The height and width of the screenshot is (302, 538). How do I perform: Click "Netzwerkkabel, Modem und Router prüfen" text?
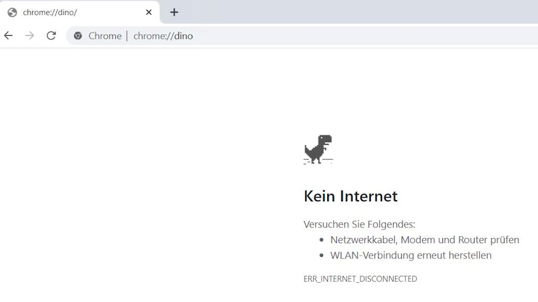425,240
